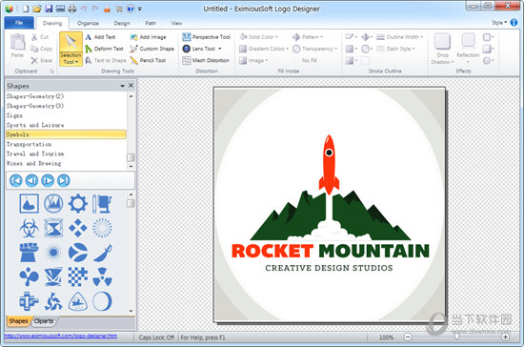This screenshot has width=524, height=347.
Task: Create new document from quick access toolbar
Action: coord(26,9)
